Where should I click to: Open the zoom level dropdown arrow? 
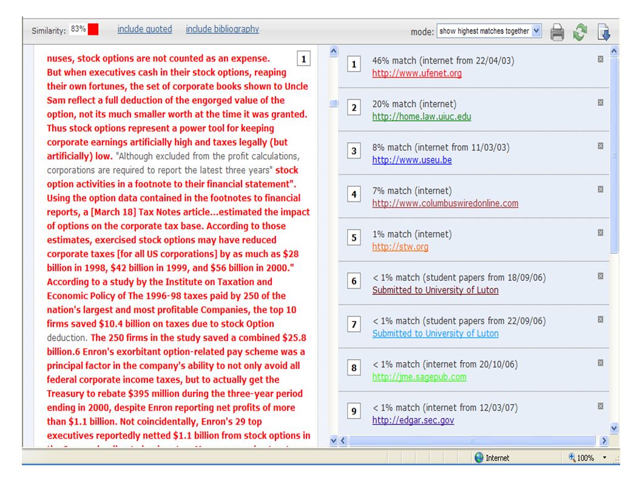[605, 458]
